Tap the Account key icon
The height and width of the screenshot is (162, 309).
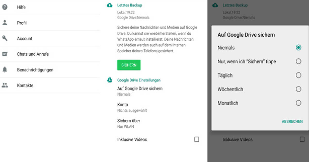5,38
